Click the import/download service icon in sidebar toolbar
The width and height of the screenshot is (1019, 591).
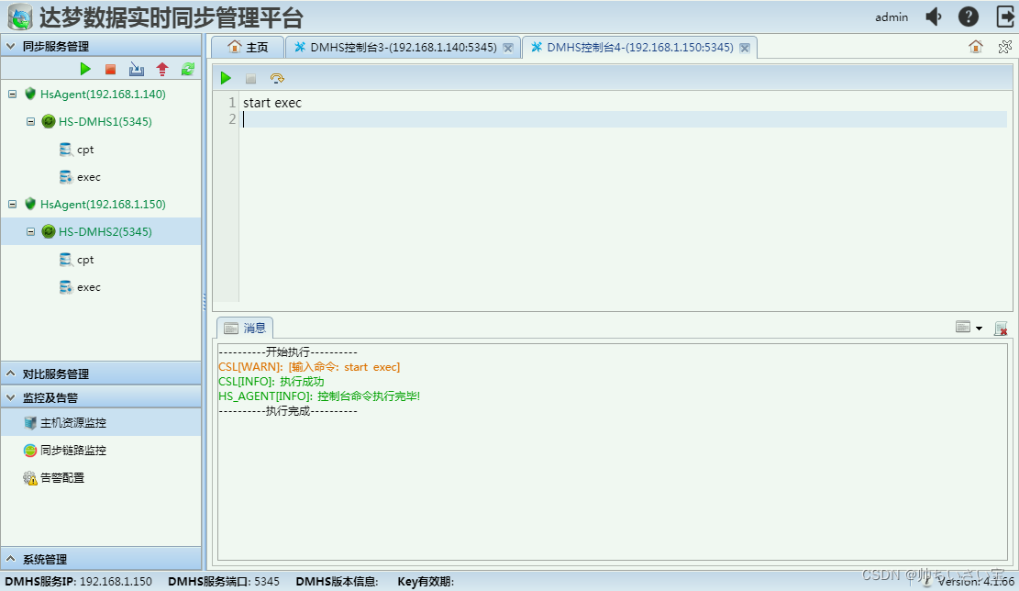pos(137,69)
